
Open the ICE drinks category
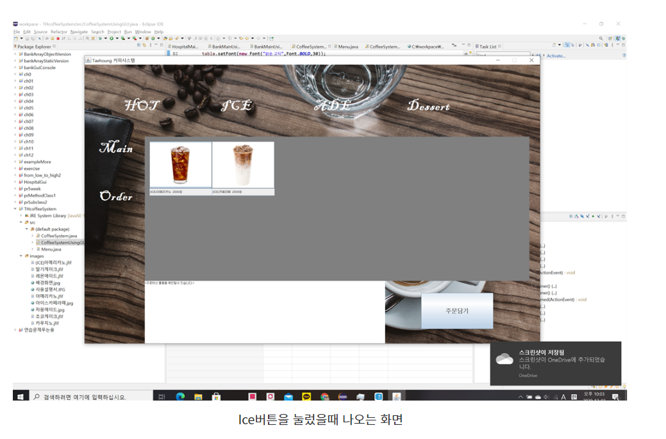(x=237, y=105)
